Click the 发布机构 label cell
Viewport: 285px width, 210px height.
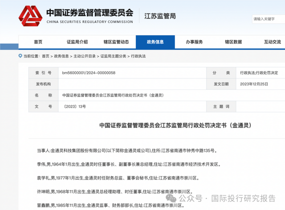(x=44, y=84)
